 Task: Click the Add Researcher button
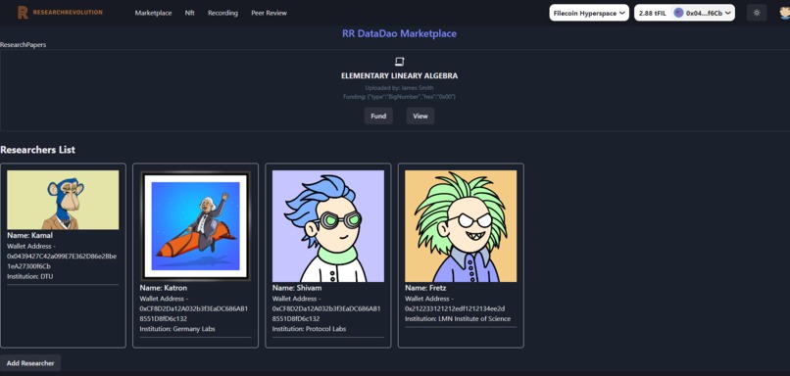click(x=30, y=363)
